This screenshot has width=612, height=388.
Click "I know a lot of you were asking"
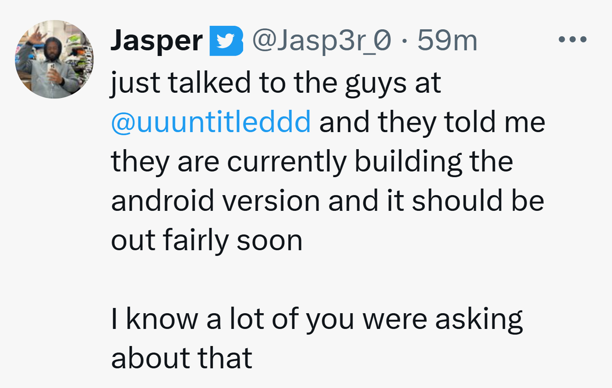317,319
